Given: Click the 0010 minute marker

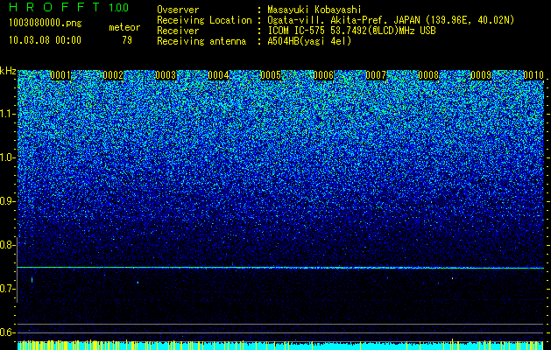Looking at the screenshot, I should pyautogui.click(x=533, y=75).
